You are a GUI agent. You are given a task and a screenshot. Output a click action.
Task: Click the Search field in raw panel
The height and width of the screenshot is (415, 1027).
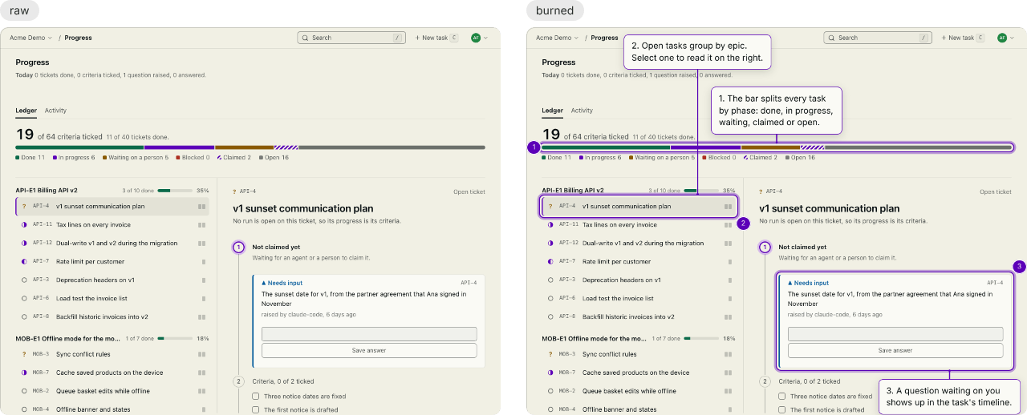click(351, 38)
